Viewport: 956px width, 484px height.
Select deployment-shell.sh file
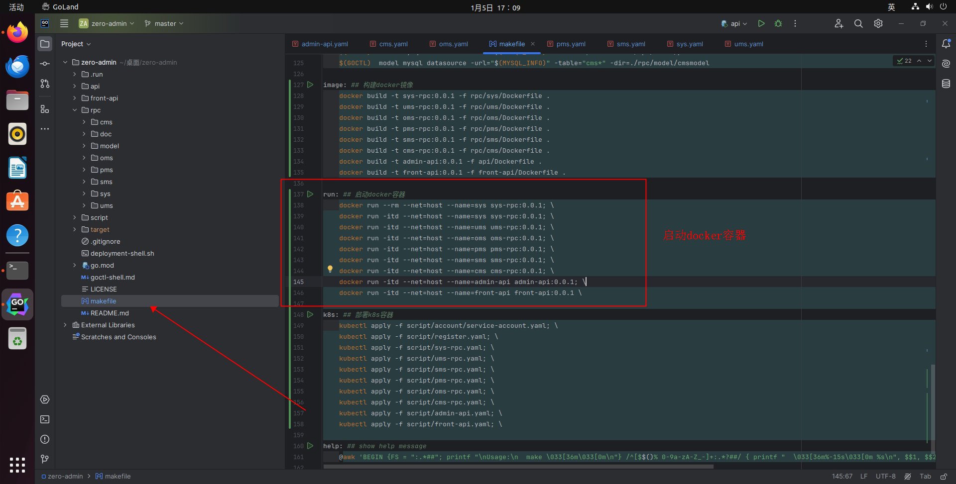(122, 253)
